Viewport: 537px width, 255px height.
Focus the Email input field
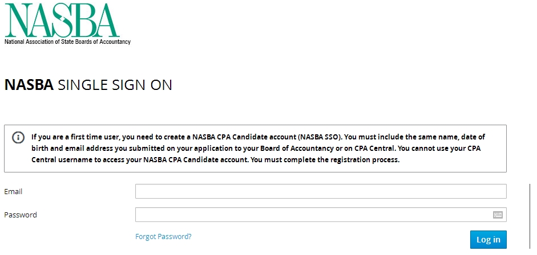point(320,191)
